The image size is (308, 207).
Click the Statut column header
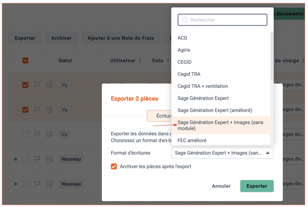pyautogui.click(x=65, y=60)
